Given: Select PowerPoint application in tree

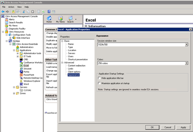Looking at the screenshot, I should [x=29, y=75].
